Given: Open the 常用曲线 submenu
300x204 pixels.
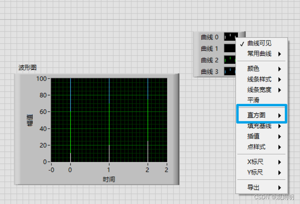Looking at the screenshot, I should click(261, 54).
